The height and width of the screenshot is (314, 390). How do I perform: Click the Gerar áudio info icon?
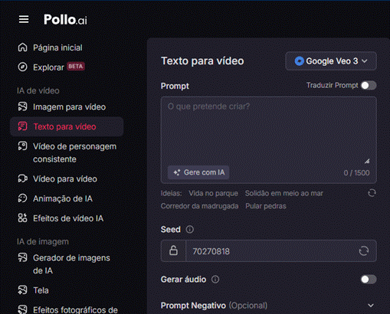coord(215,280)
